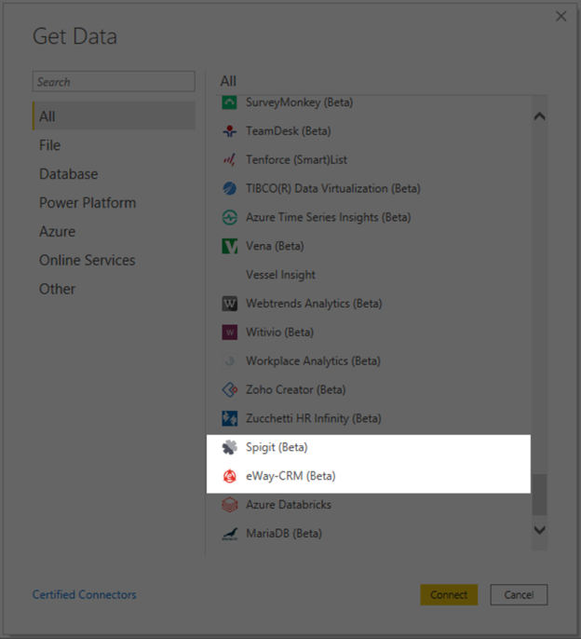
Task: Select 'MariaDB (Beta)' connector text
Action: tap(284, 534)
